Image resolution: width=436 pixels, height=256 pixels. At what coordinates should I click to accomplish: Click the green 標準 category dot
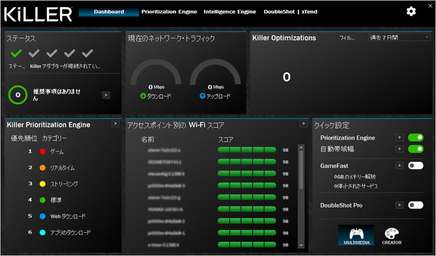click(42, 200)
